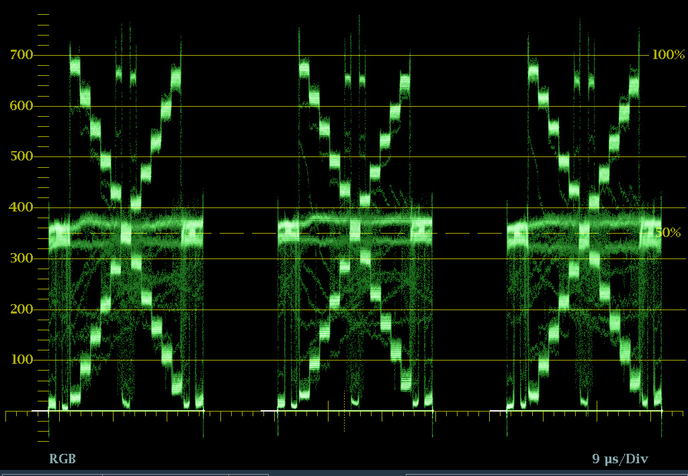Select the 9 µs/Div sweep rate indicator

click(x=620, y=458)
